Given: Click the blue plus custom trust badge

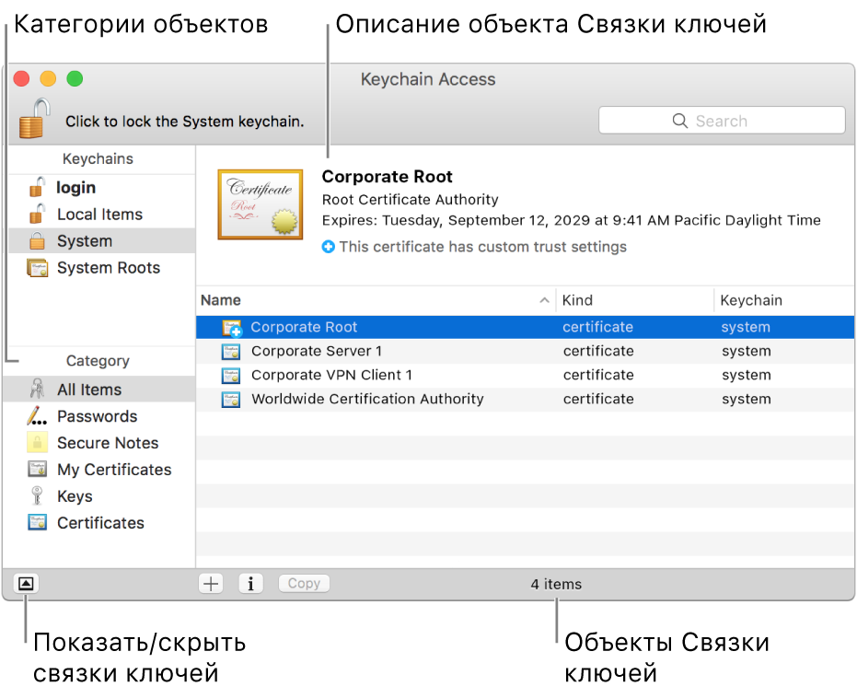Looking at the screenshot, I should tap(328, 247).
